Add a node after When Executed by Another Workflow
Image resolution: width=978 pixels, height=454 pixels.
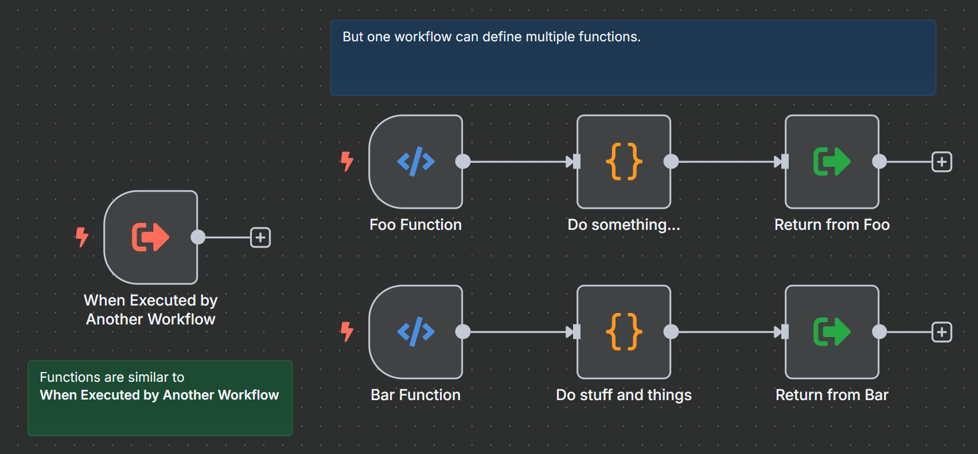pyautogui.click(x=260, y=237)
